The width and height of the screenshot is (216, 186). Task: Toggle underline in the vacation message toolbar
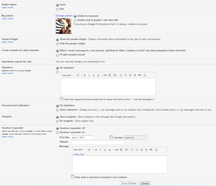(x=105, y=150)
